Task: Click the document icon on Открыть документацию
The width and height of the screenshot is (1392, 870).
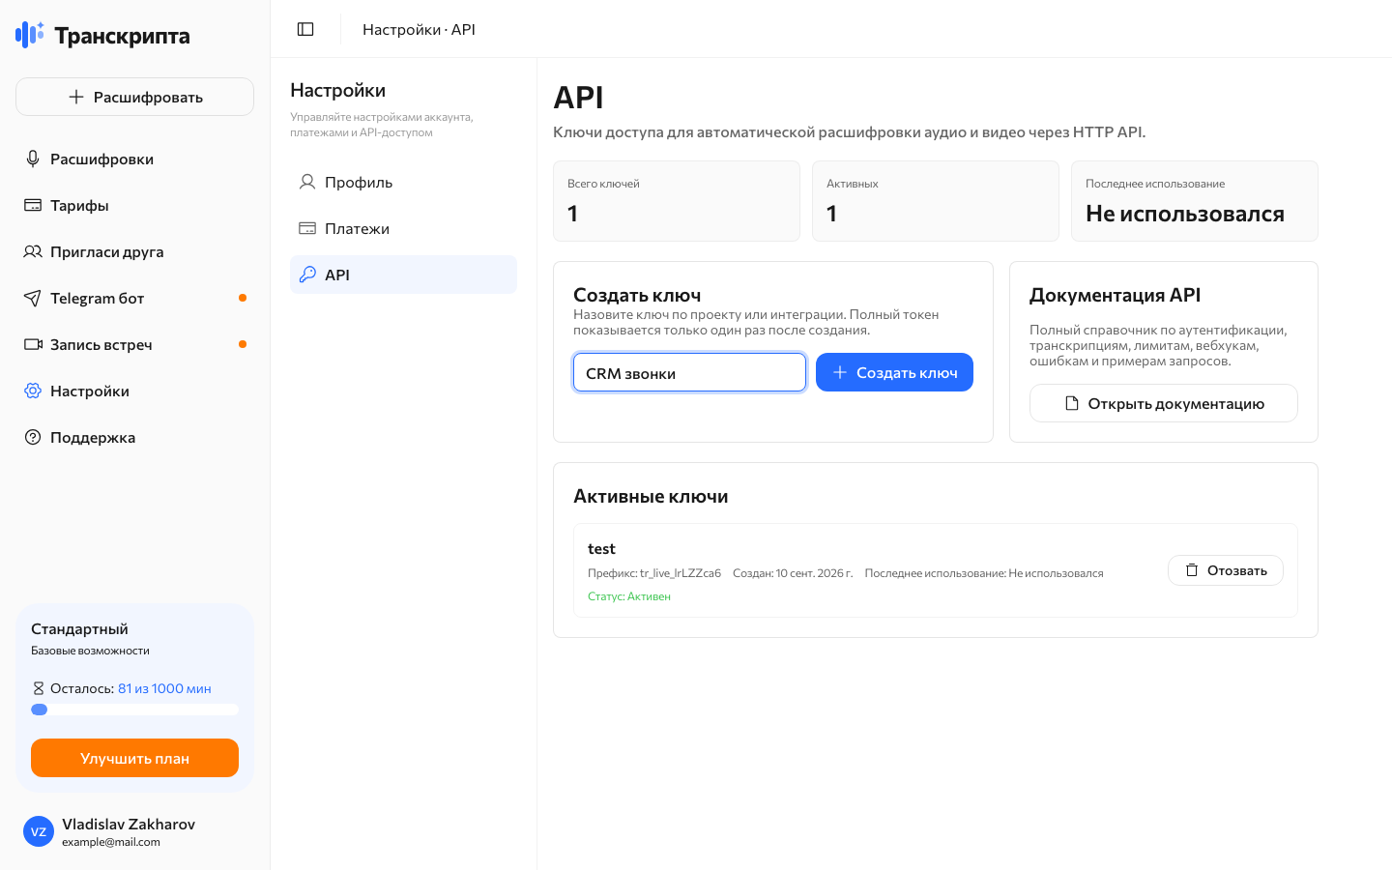Action: point(1071,403)
